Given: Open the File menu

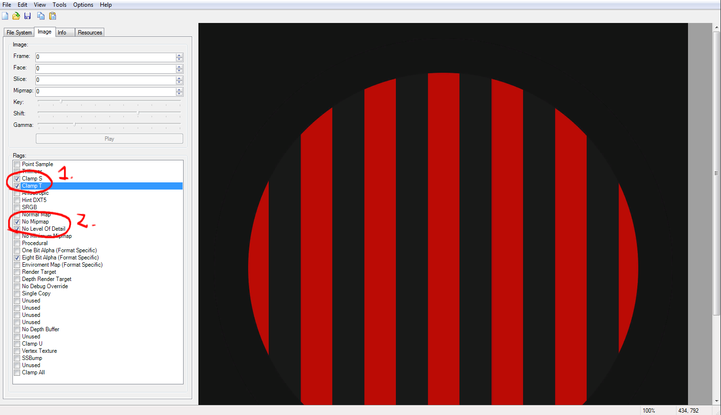Looking at the screenshot, I should 7,5.
